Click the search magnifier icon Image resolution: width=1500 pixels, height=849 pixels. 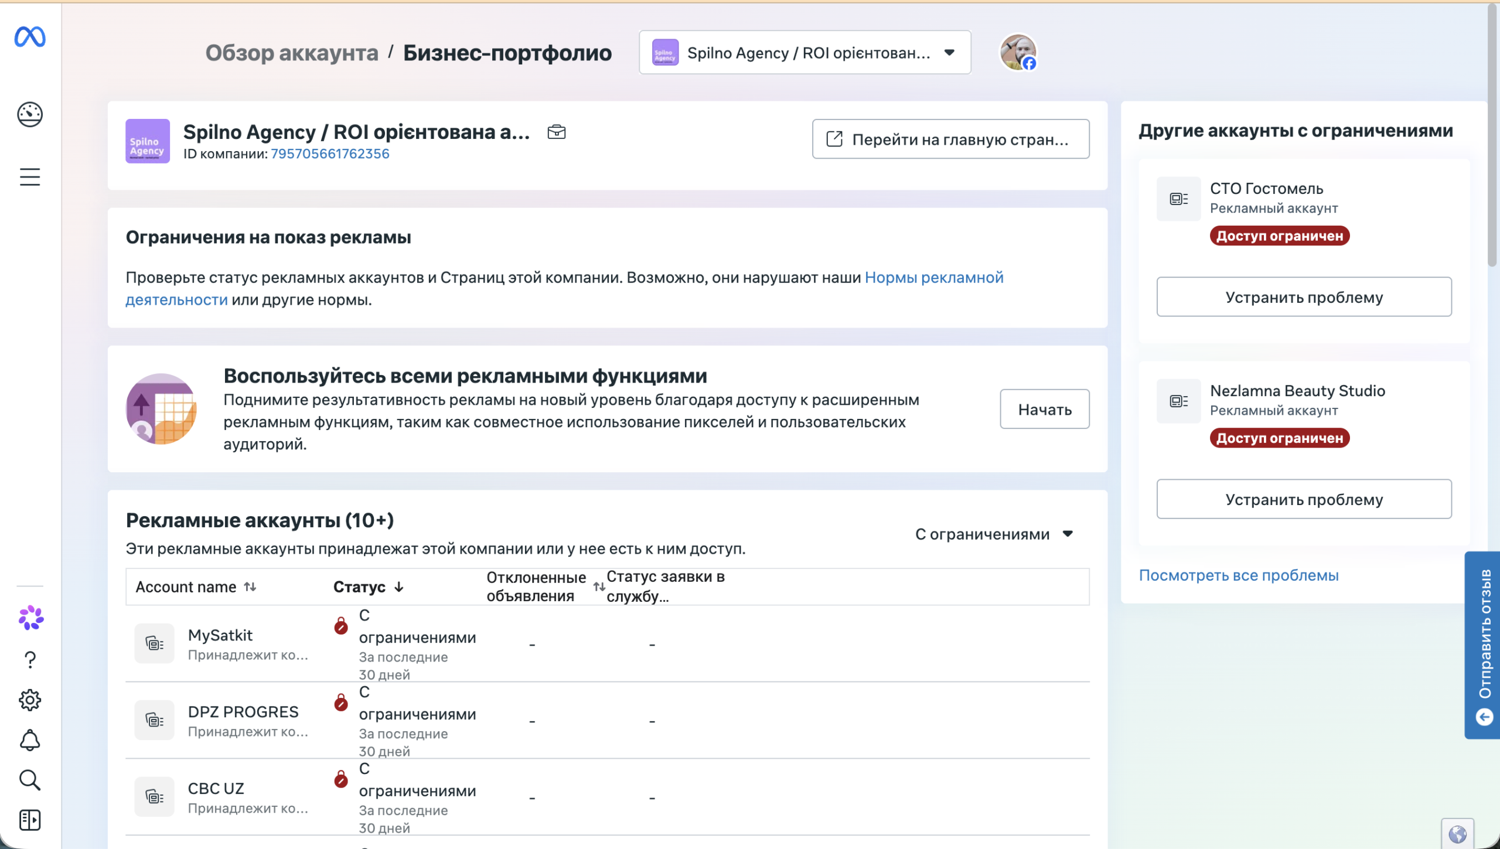(30, 780)
